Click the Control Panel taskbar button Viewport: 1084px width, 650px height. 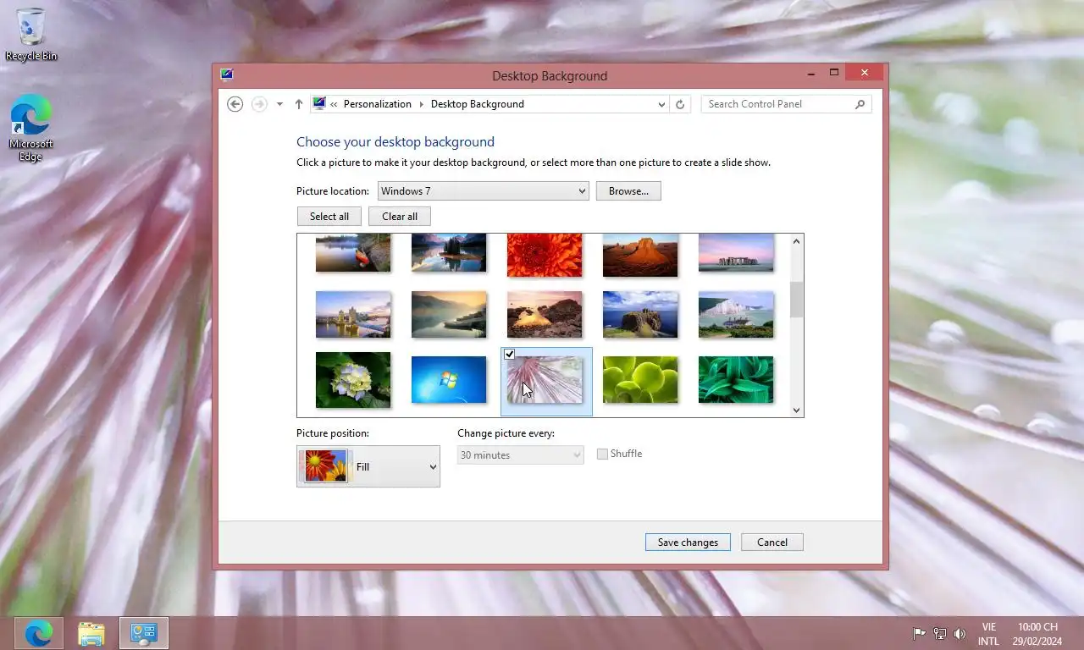[x=144, y=633]
